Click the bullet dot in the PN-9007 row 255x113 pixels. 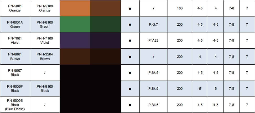click(x=130, y=73)
